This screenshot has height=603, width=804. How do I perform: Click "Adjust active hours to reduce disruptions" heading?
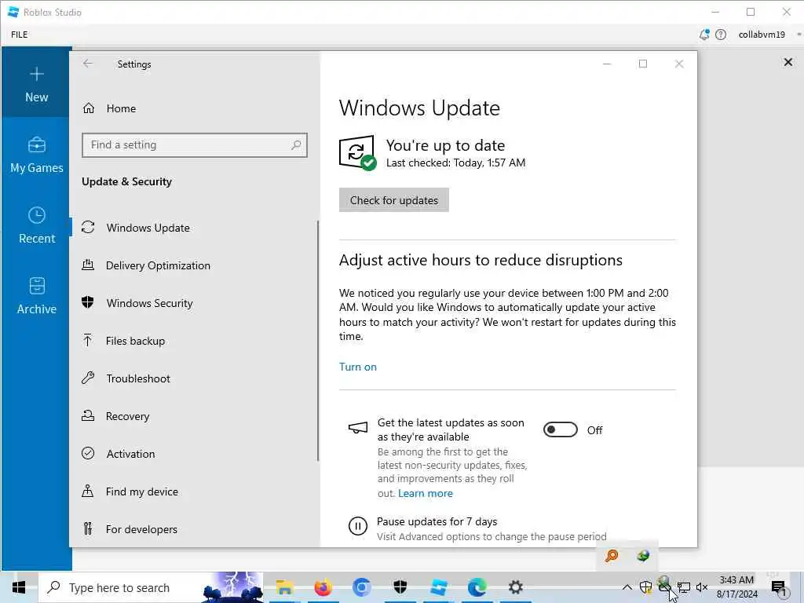(x=481, y=260)
